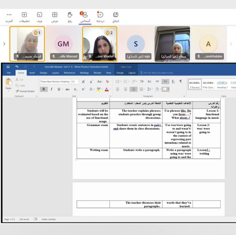Toggle Italic formatting button
The width and height of the screenshot is (236, 235).
click(51, 89)
